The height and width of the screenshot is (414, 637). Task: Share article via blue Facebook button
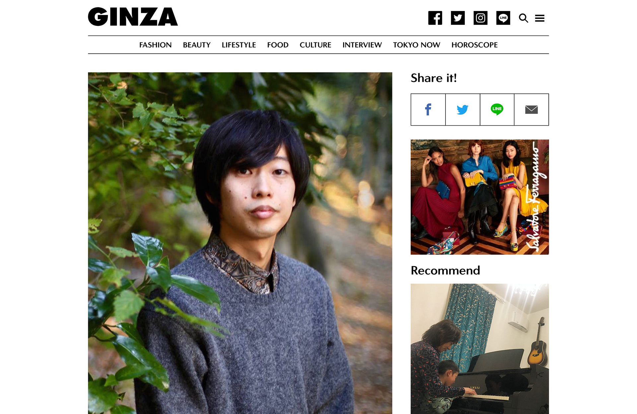428,109
